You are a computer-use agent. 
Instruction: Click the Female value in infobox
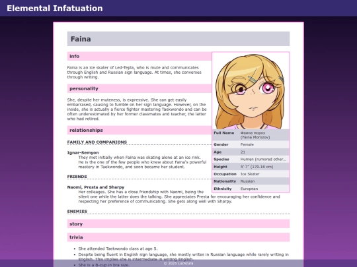click(x=247, y=144)
